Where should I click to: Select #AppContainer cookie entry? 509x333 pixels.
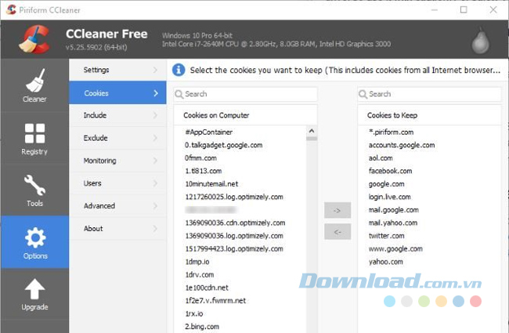(209, 132)
